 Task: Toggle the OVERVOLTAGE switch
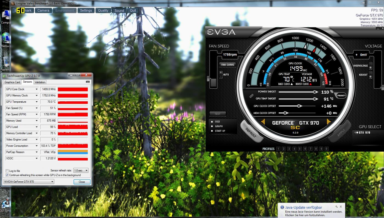coord(371,66)
